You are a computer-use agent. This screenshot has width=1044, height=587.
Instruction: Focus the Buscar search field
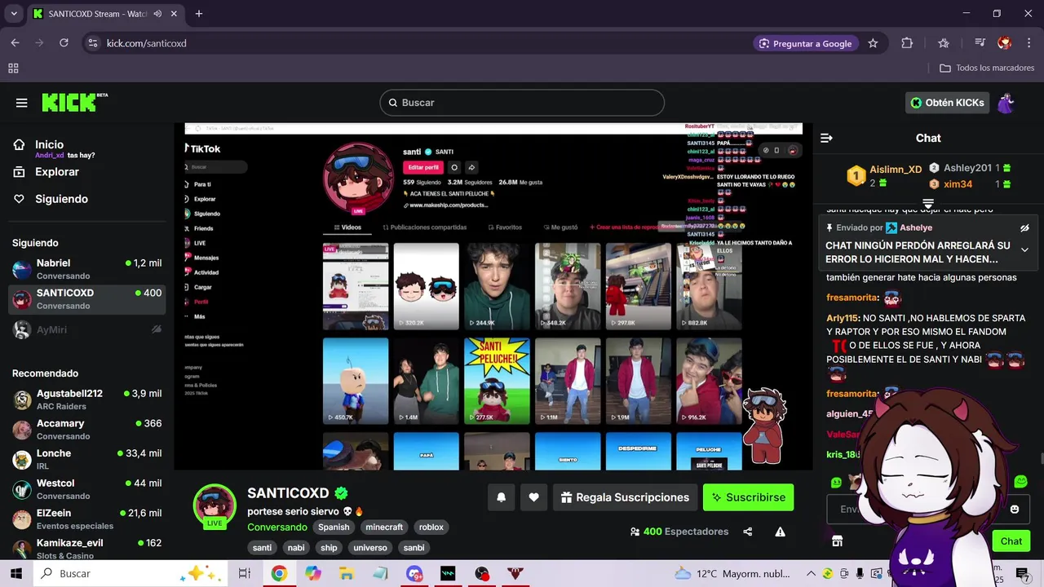[522, 103]
